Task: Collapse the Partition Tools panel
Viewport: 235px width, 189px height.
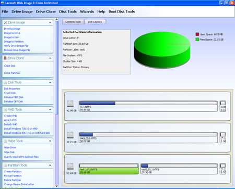Action: (x=50, y=165)
